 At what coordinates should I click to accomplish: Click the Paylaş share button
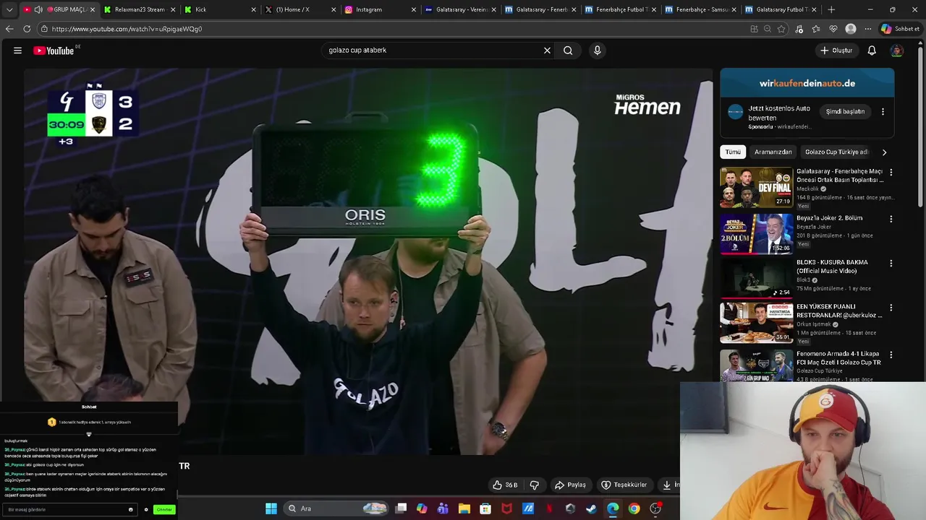tap(570, 485)
